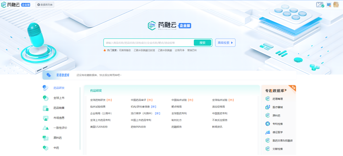Click the 药融云 logo in the header

(16, 5)
